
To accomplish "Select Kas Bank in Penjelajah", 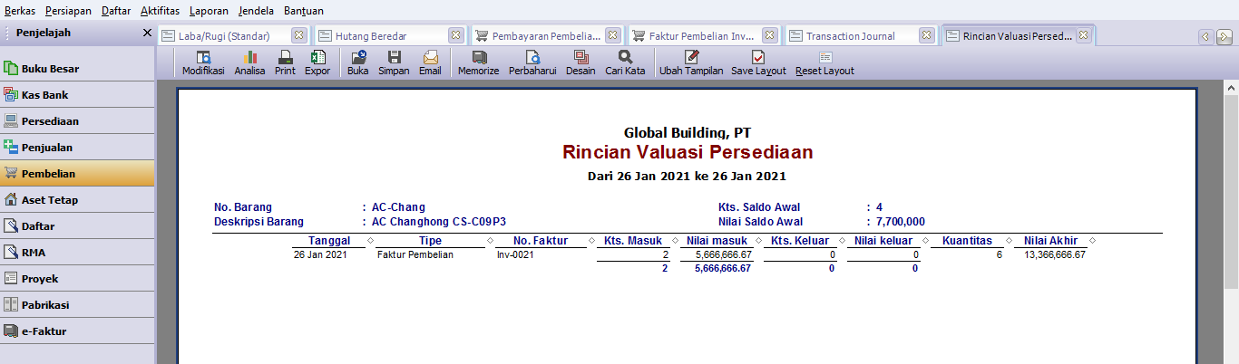I will point(77,94).
